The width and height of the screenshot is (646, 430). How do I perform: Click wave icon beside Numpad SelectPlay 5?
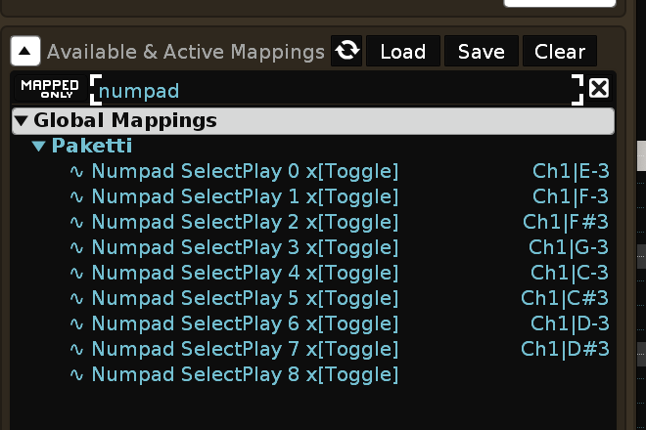pyautogui.click(x=76, y=298)
